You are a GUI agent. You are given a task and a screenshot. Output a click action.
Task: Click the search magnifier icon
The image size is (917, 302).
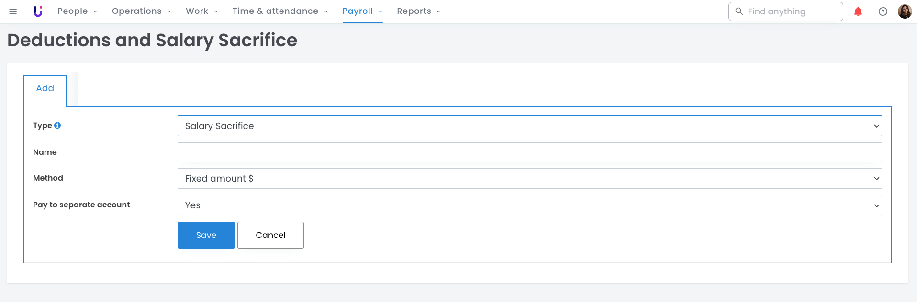click(739, 11)
